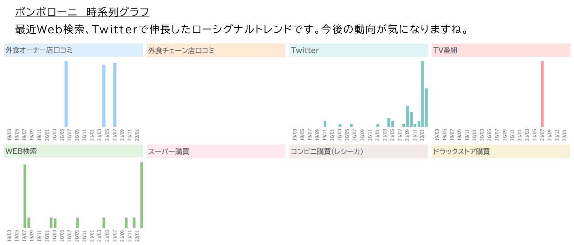Click the rightmost teal bar in Twitter chart
574x245 pixels.
426,108
